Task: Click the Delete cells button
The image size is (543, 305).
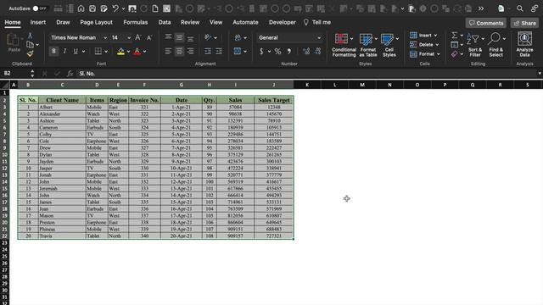Action: pyautogui.click(x=424, y=45)
